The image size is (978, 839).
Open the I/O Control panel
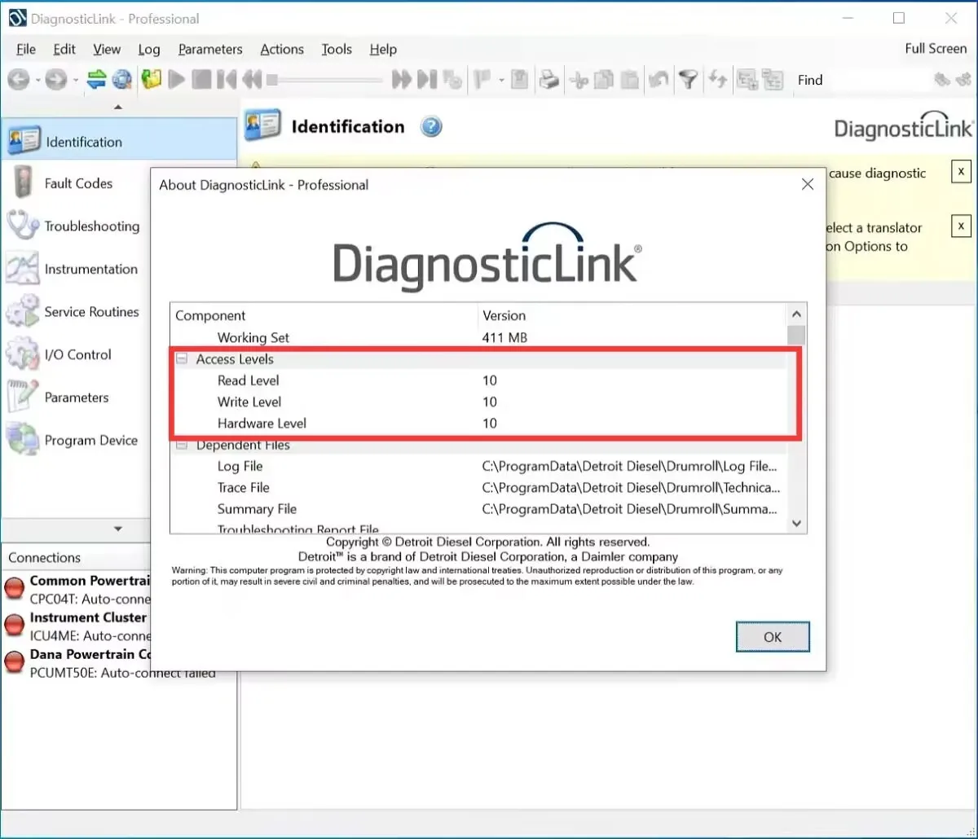pos(78,354)
